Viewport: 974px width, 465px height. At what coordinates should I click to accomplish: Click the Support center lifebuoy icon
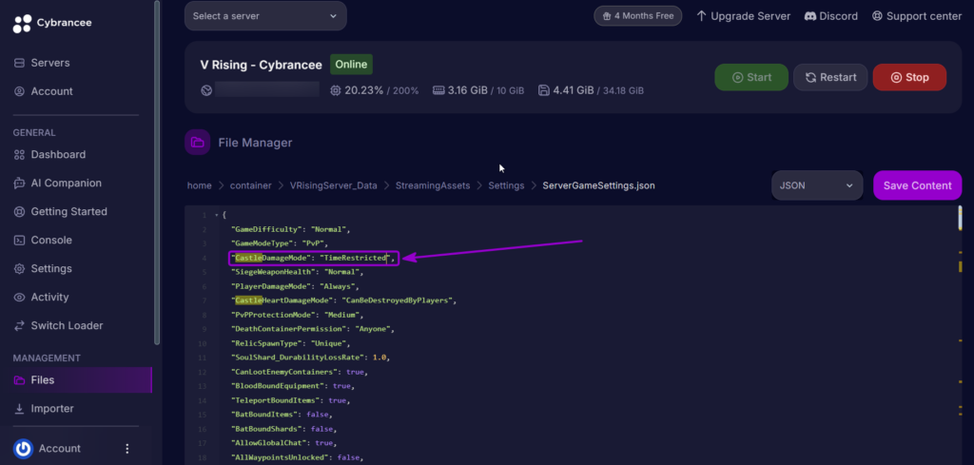tap(876, 16)
